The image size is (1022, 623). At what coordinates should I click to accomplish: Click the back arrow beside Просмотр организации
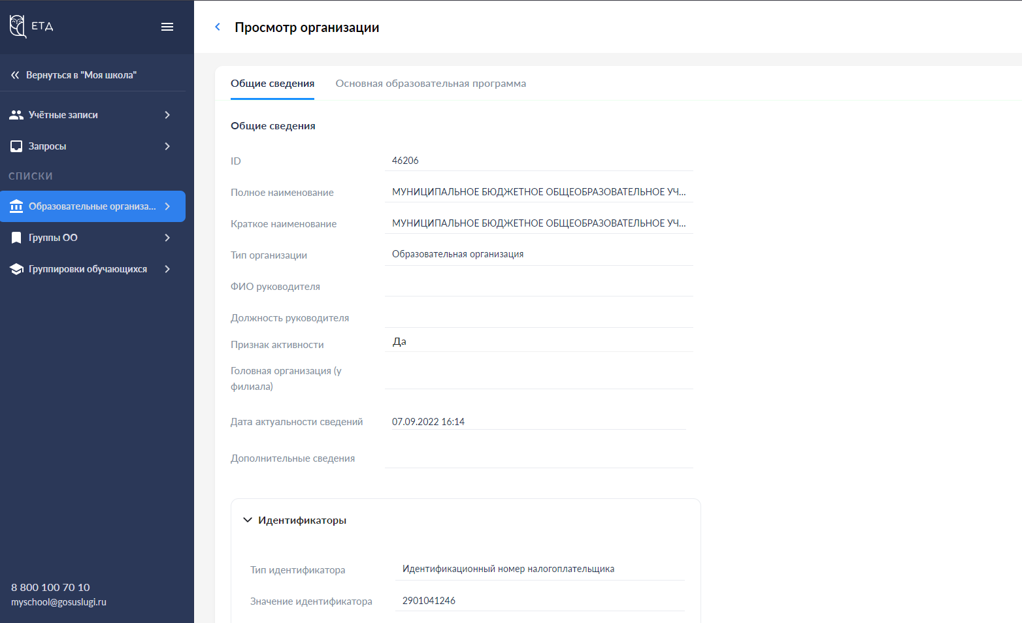click(218, 27)
